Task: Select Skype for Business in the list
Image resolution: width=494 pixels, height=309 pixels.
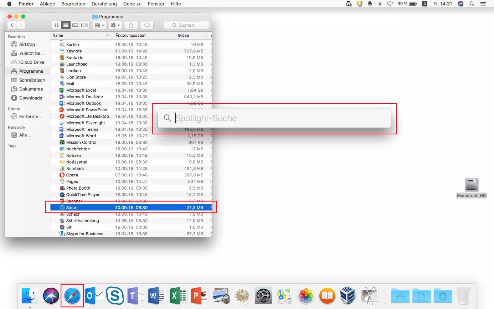Action: pos(131,234)
